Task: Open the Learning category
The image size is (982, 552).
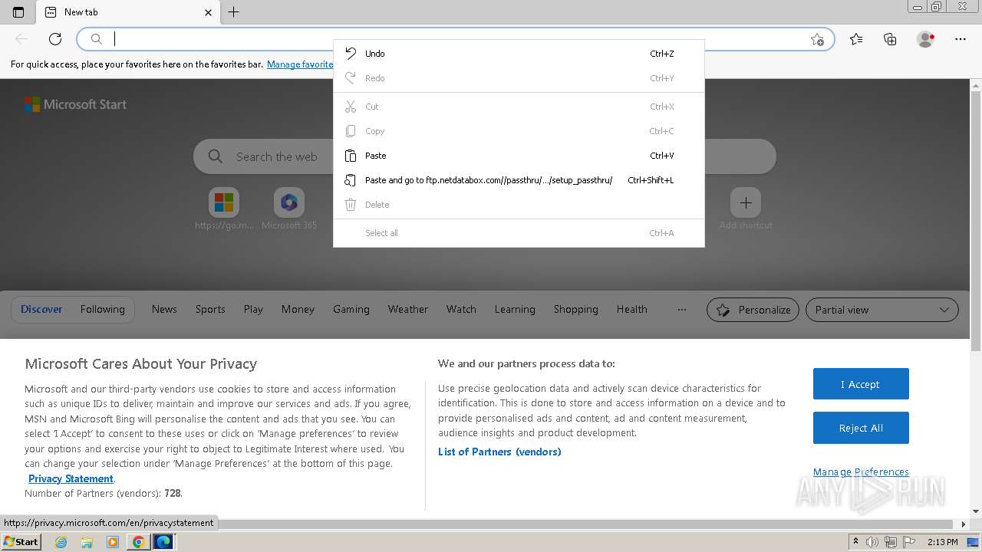Action: point(515,309)
